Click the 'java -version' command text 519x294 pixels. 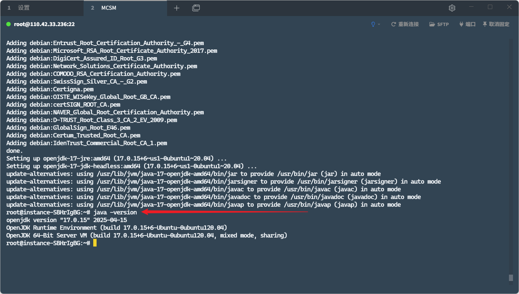[x=115, y=212]
